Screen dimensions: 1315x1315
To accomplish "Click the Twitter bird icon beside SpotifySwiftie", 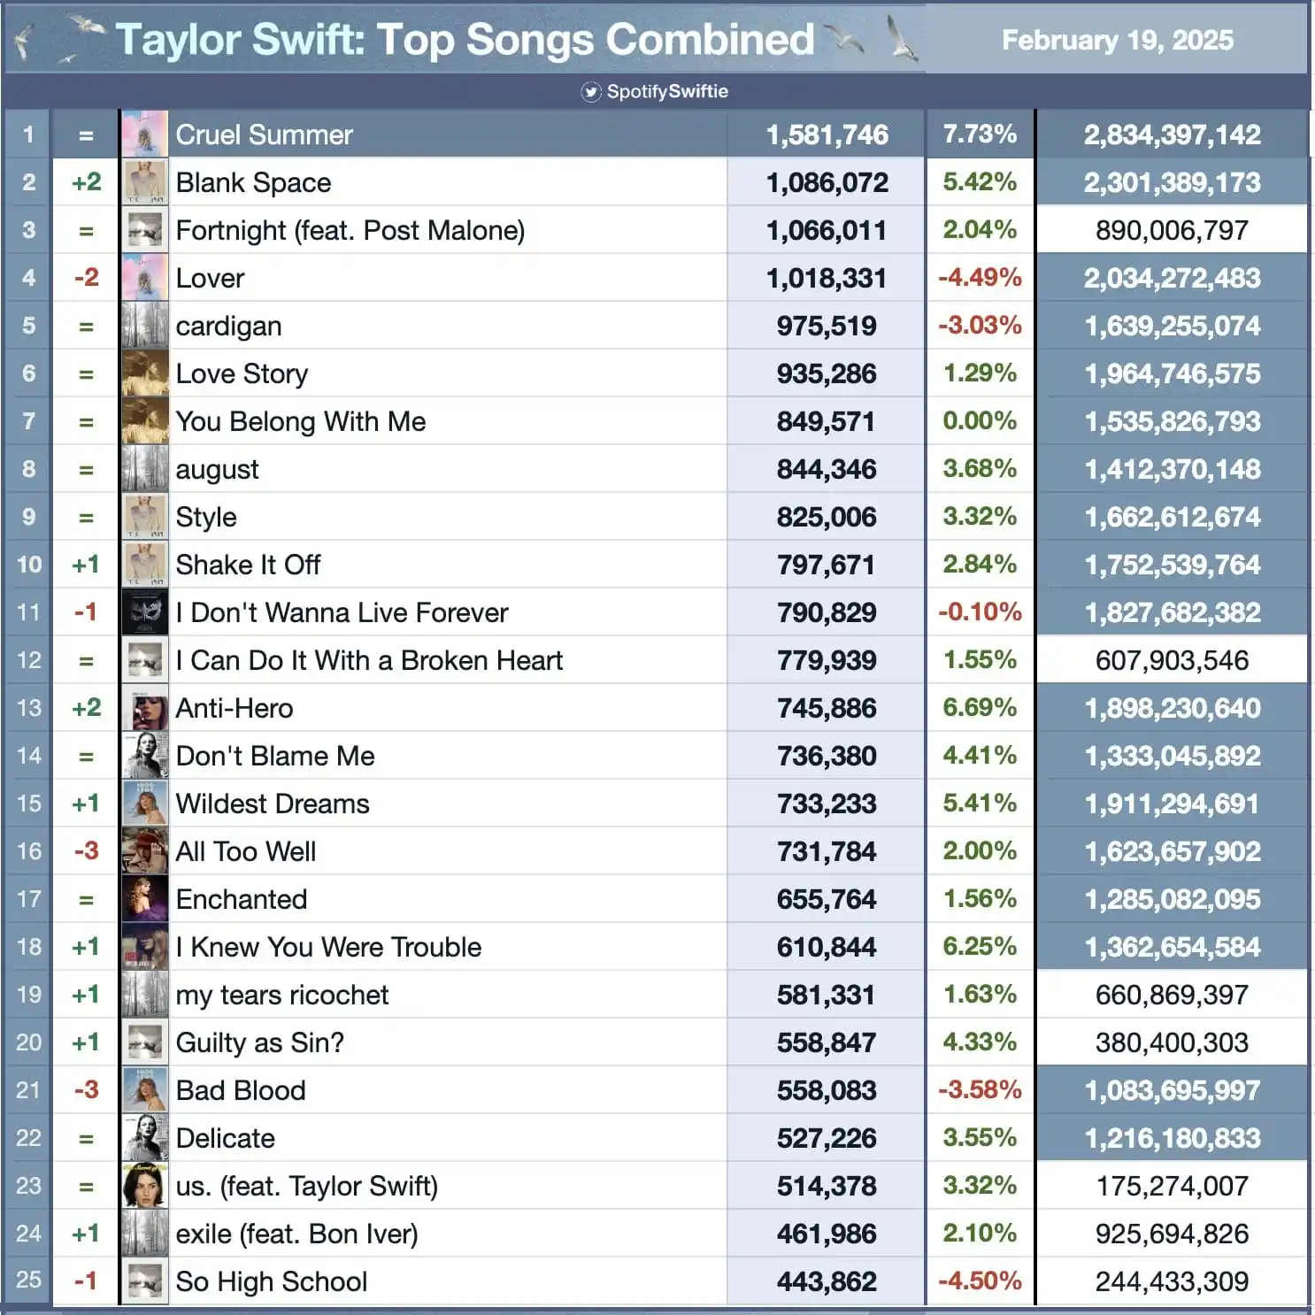I will 591,92.
